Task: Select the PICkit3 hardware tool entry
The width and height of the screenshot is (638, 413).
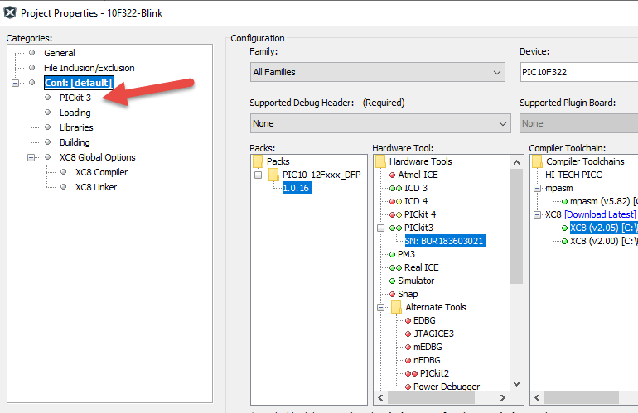Action: click(418, 228)
